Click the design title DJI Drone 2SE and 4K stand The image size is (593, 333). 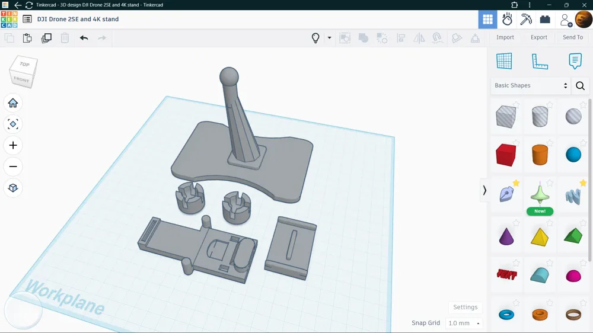pyautogui.click(x=78, y=20)
